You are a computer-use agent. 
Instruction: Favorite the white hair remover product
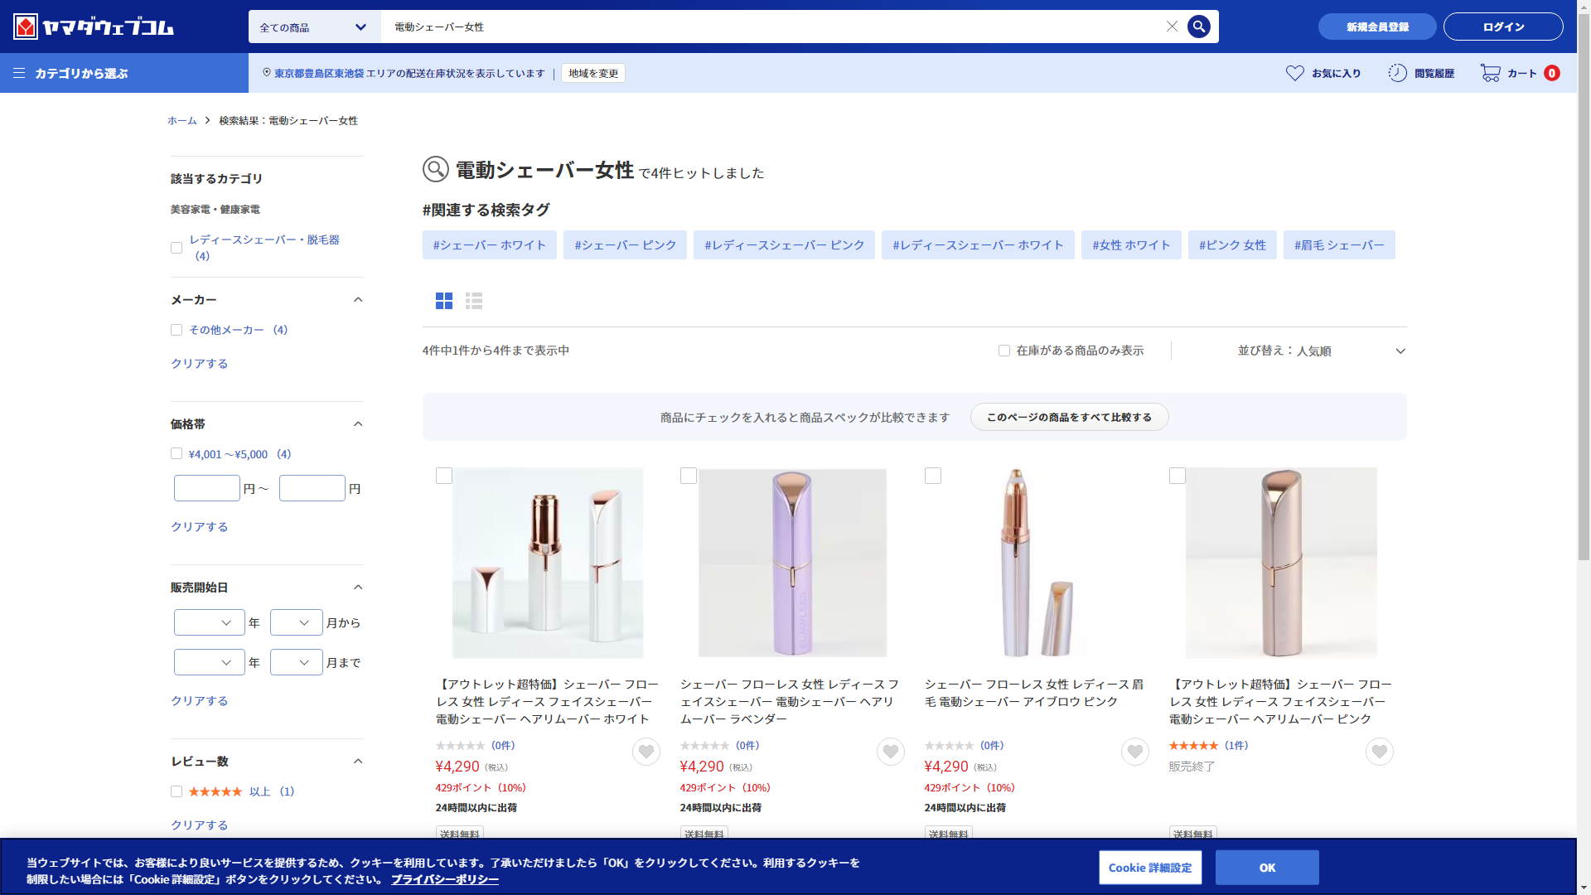coord(646,752)
